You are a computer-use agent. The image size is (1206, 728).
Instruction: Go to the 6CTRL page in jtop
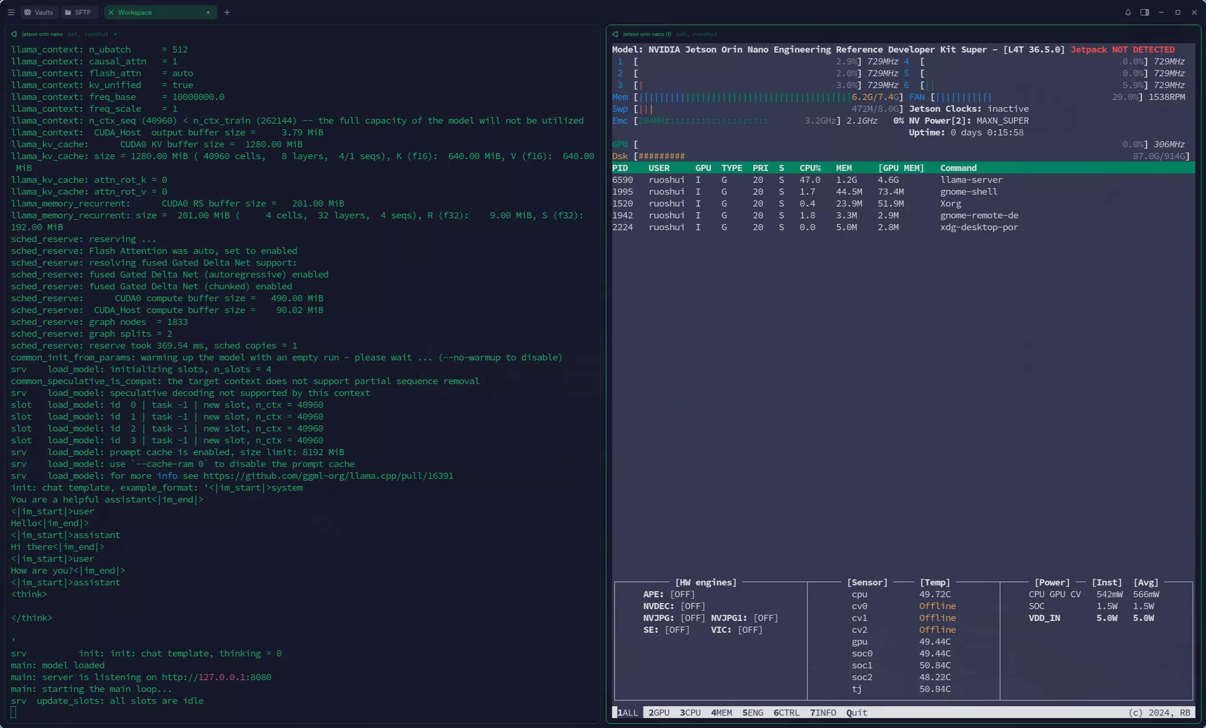pos(786,713)
